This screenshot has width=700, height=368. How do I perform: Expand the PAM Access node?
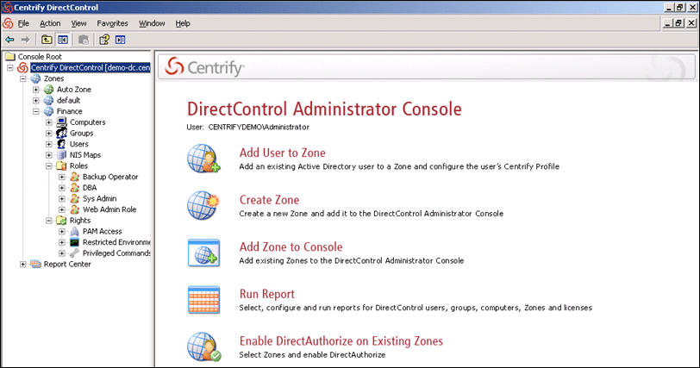point(61,232)
